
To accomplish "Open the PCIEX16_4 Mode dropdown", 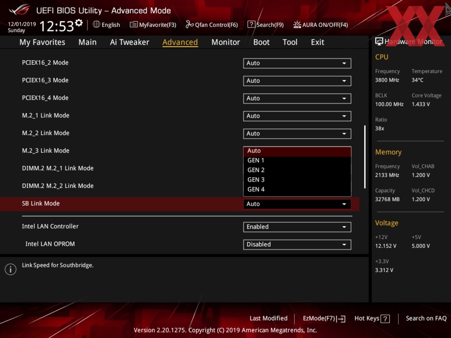I will (297, 98).
